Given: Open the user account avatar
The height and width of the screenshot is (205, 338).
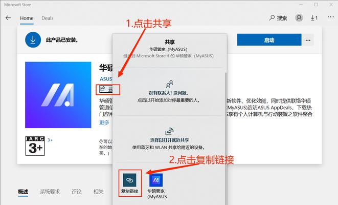Looking at the screenshot, I should pos(299,18).
